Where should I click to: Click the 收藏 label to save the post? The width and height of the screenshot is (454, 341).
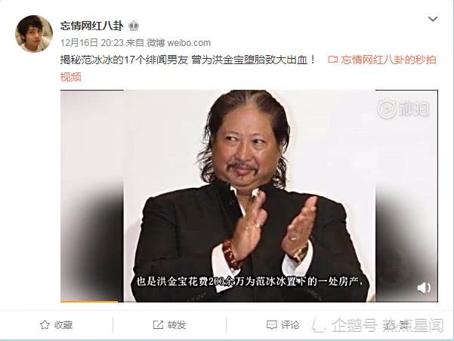[x=63, y=325]
